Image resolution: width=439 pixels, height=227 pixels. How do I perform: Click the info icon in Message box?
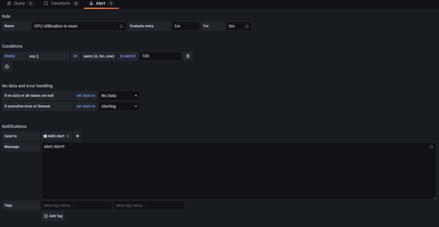click(431, 147)
